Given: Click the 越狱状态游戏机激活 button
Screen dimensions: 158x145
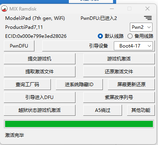Looking at the screenshot, I should [39, 110].
